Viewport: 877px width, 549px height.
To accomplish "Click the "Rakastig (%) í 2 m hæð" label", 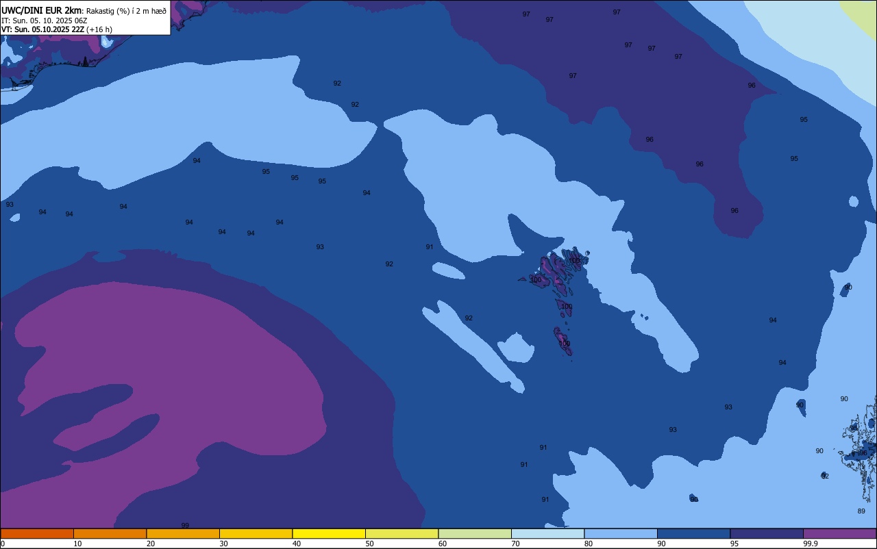I will (126, 11).
